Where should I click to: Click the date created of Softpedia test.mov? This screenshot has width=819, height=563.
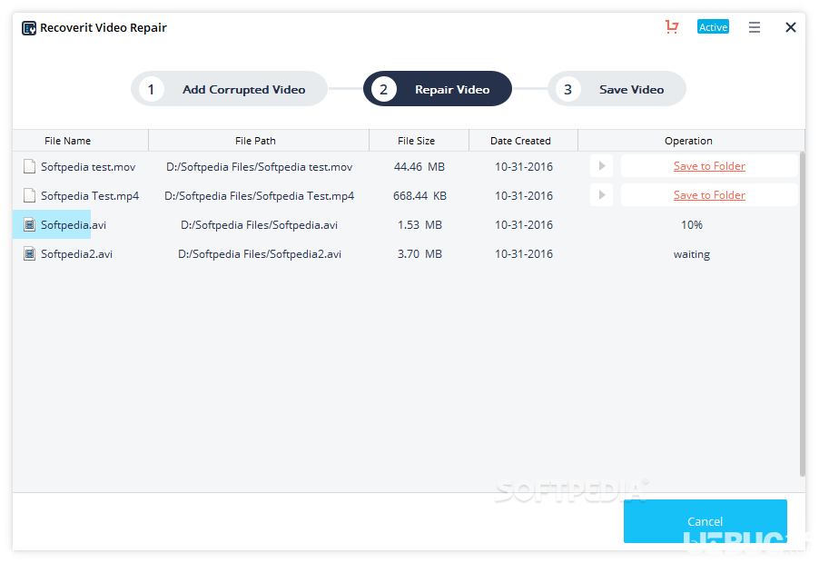click(524, 166)
